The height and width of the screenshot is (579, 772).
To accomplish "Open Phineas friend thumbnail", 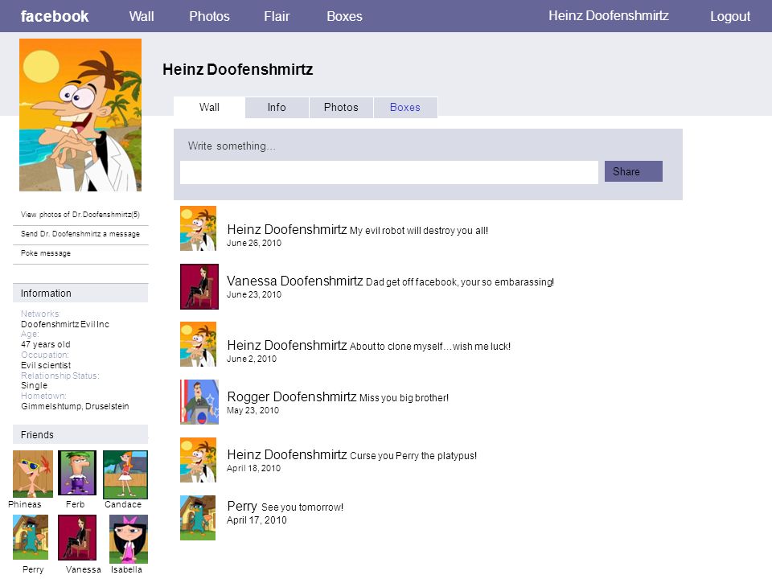I will coord(33,474).
